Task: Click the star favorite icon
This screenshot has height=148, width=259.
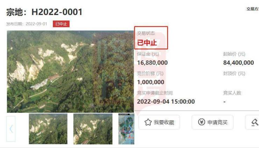Action: tap(148, 122)
